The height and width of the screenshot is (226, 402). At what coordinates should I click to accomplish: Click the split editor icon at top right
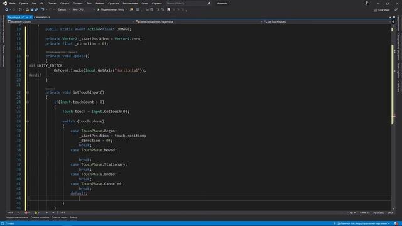point(393,22)
